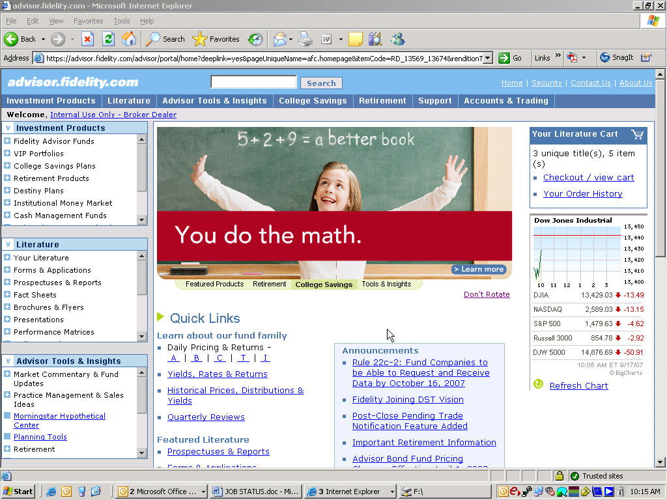Follow the Checkout / view cart link
Viewport: 667px width, 500px height.
(x=588, y=177)
